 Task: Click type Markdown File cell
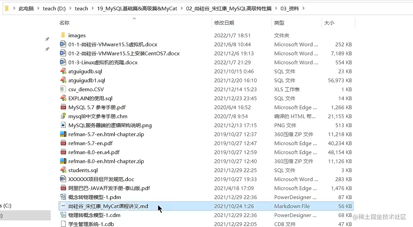point(292,206)
